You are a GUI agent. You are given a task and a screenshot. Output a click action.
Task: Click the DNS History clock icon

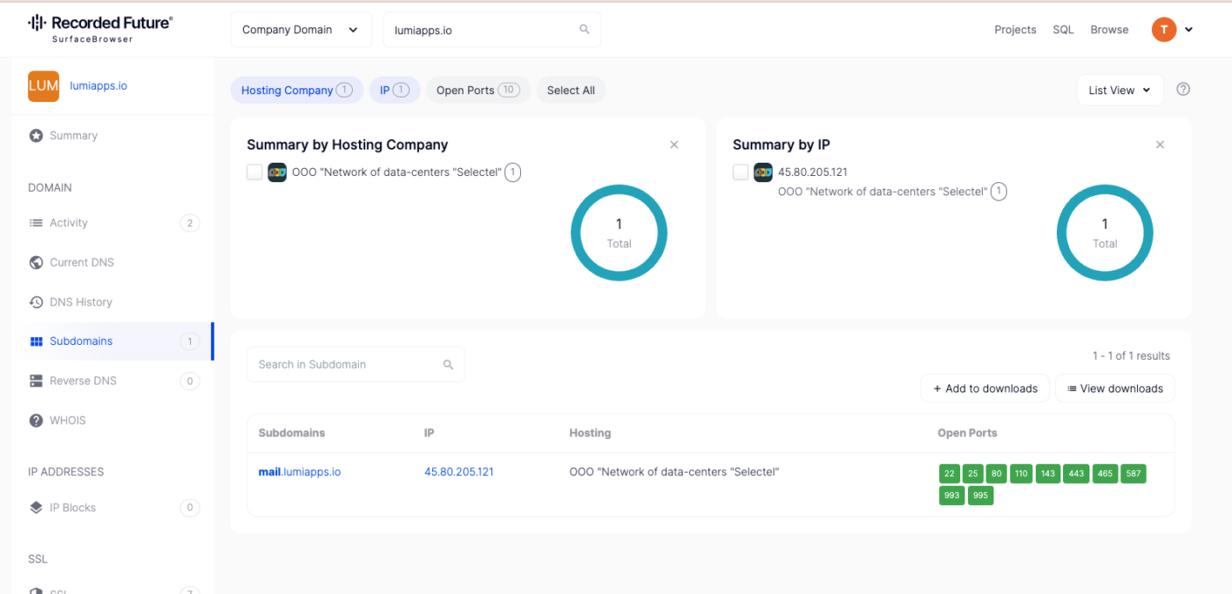pos(36,302)
